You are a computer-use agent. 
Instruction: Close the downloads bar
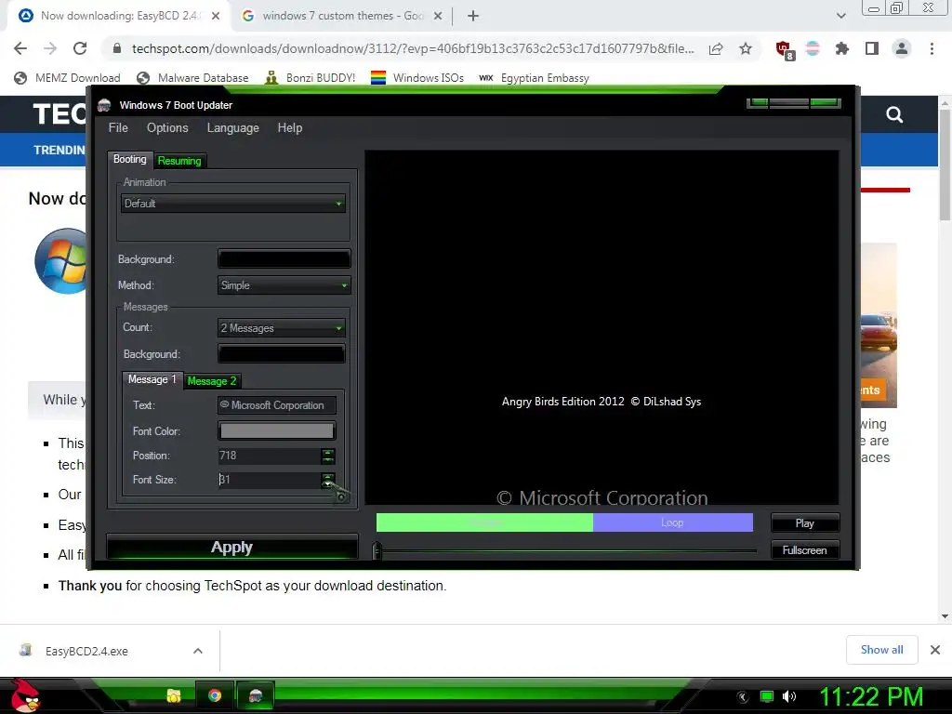(x=935, y=650)
